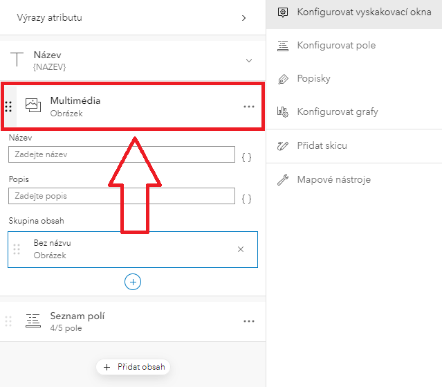Click the 4/5 pole count text
This screenshot has width=442, height=387.
pos(66,328)
